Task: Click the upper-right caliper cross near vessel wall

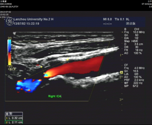Action: pyautogui.click(x=67, y=59)
